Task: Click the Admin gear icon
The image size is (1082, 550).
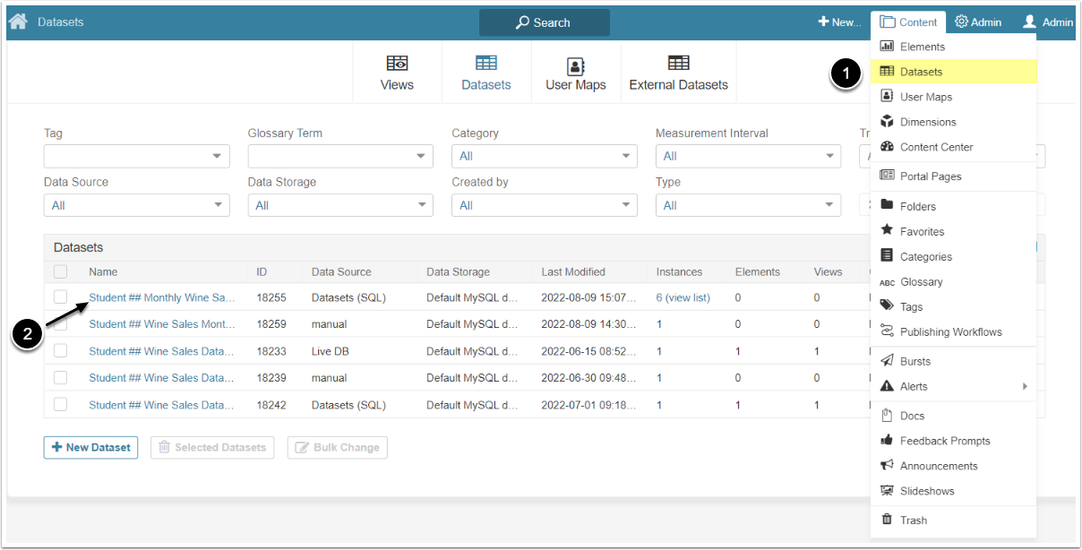Action: coord(961,22)
